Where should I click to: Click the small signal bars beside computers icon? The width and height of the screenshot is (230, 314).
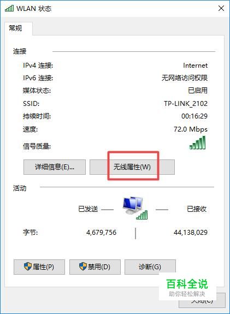click(142, 215)
